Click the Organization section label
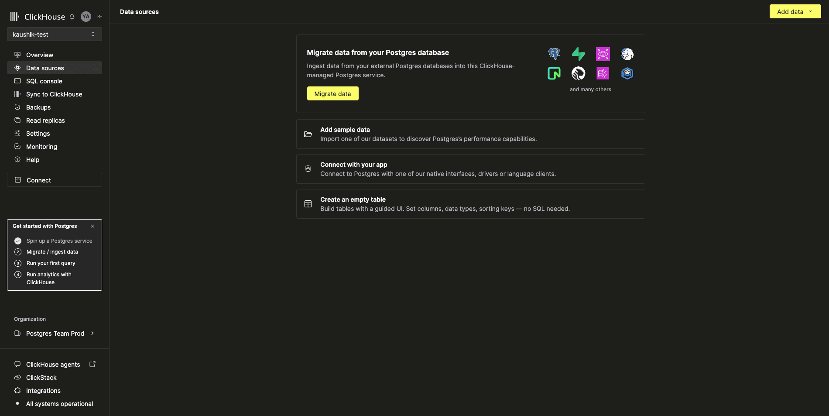Image resolution: width=829 pixels, height=416 pixels. pyautogui.click(x=30, y=319)
